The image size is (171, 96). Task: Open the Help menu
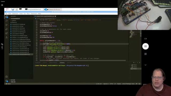tap(39, 14)
